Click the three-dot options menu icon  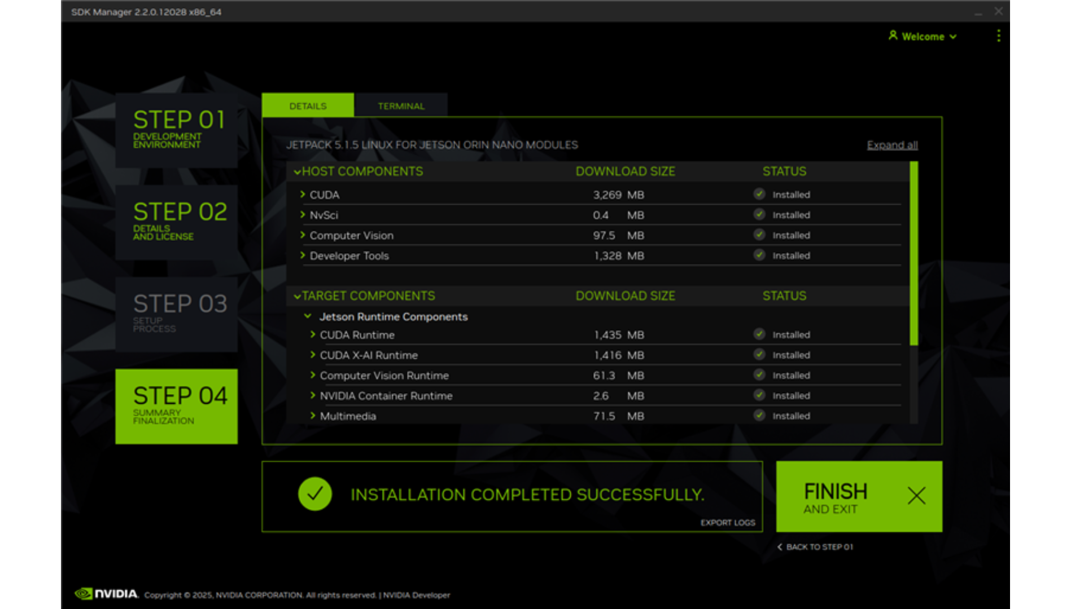pyautogui.click(x=998, y=36)
